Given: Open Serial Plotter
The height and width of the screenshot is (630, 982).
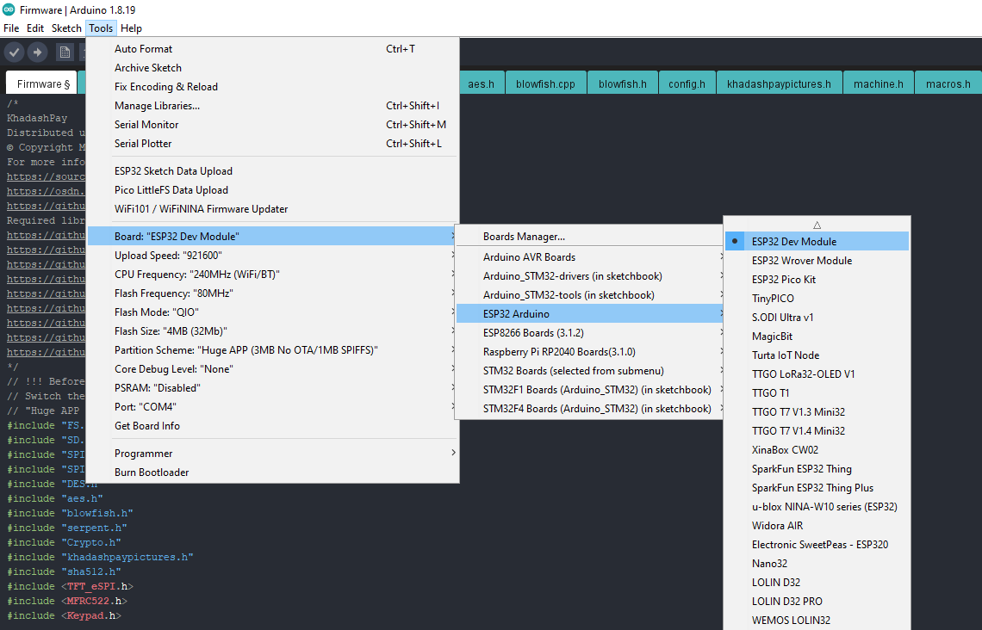Looking at the screenshot, I should pyautogui.click(x=273, y=143).
